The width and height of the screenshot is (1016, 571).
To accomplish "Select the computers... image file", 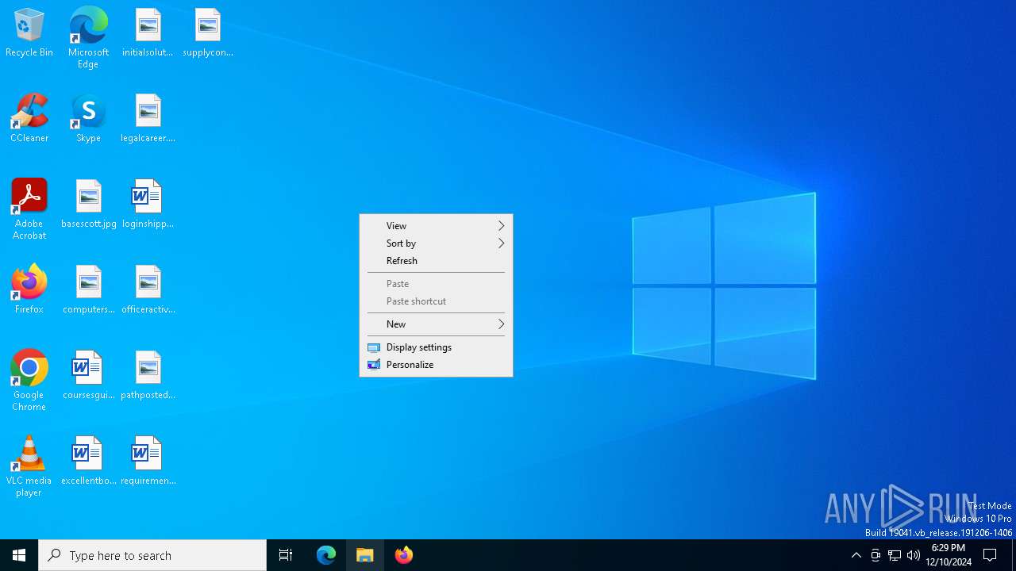I will [89, 290].
